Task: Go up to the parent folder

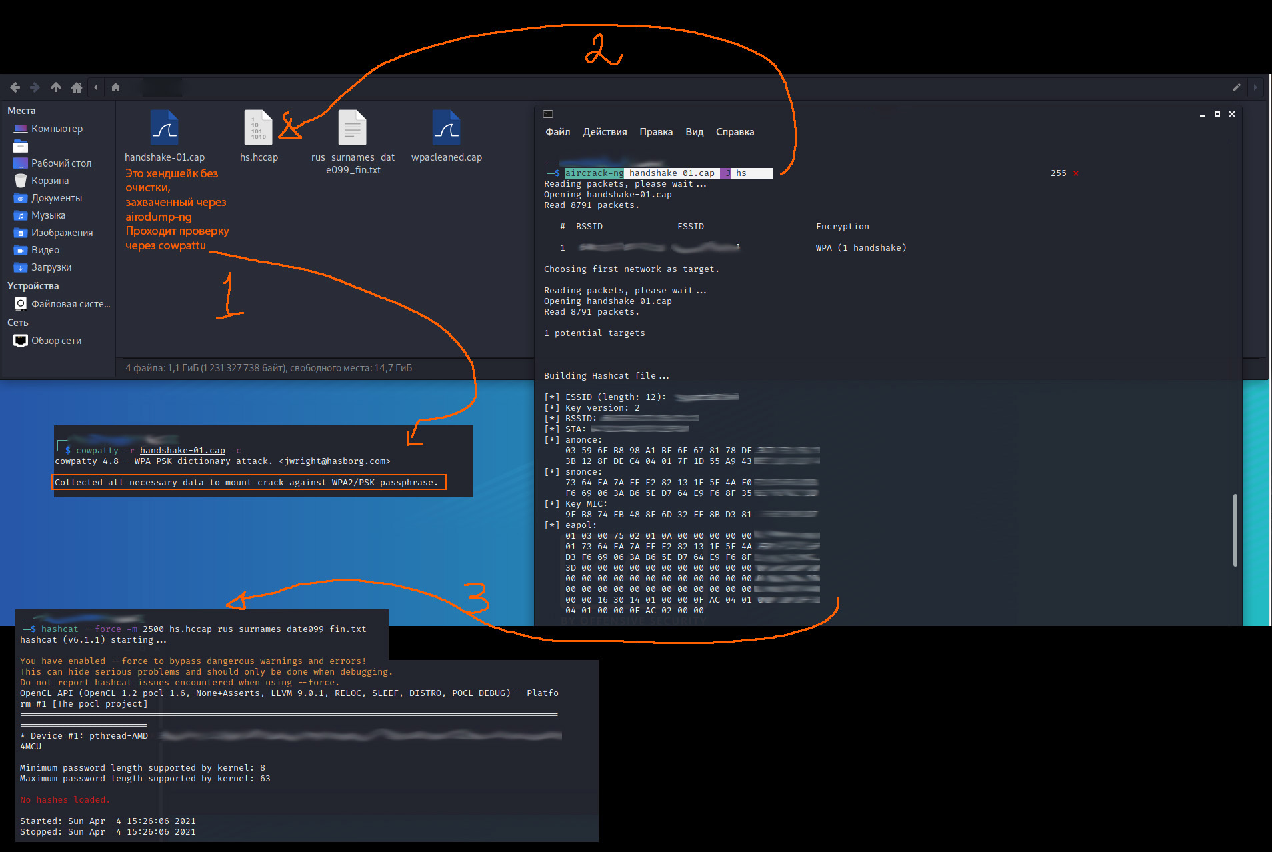Action: pyautogui.click(x=56, y=87)
